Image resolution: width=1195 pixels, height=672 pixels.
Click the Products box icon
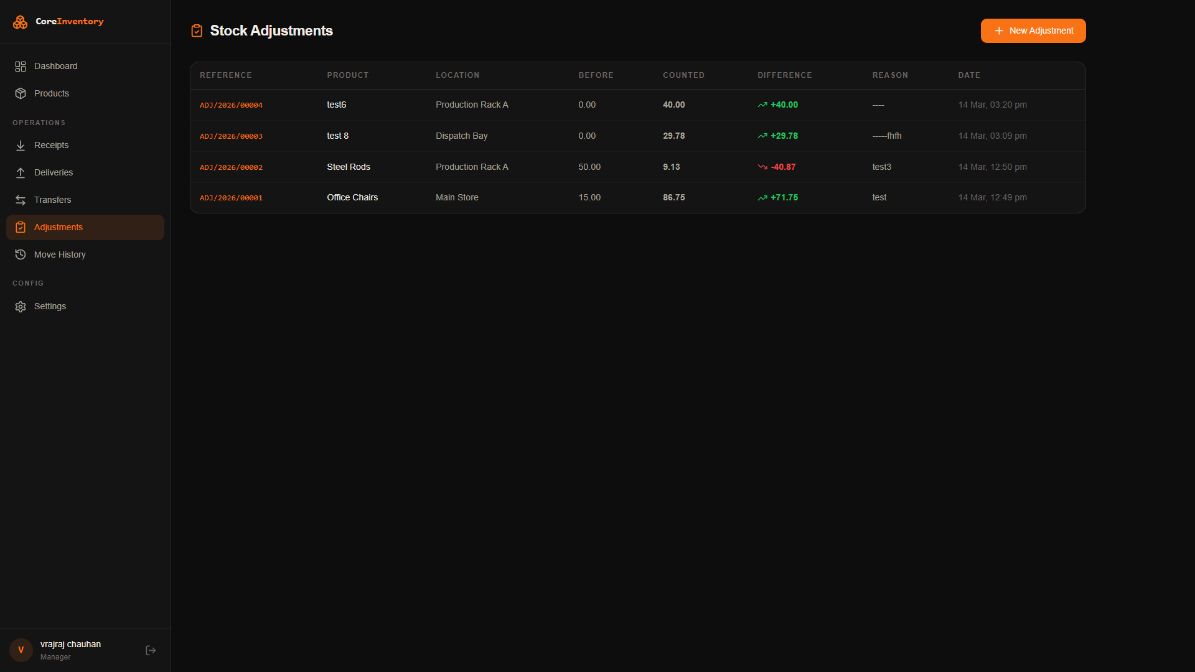21,93
